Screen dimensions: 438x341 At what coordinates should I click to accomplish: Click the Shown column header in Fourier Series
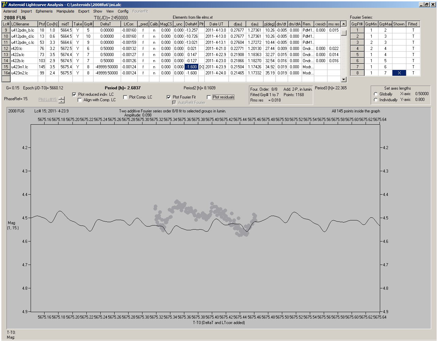399,24
